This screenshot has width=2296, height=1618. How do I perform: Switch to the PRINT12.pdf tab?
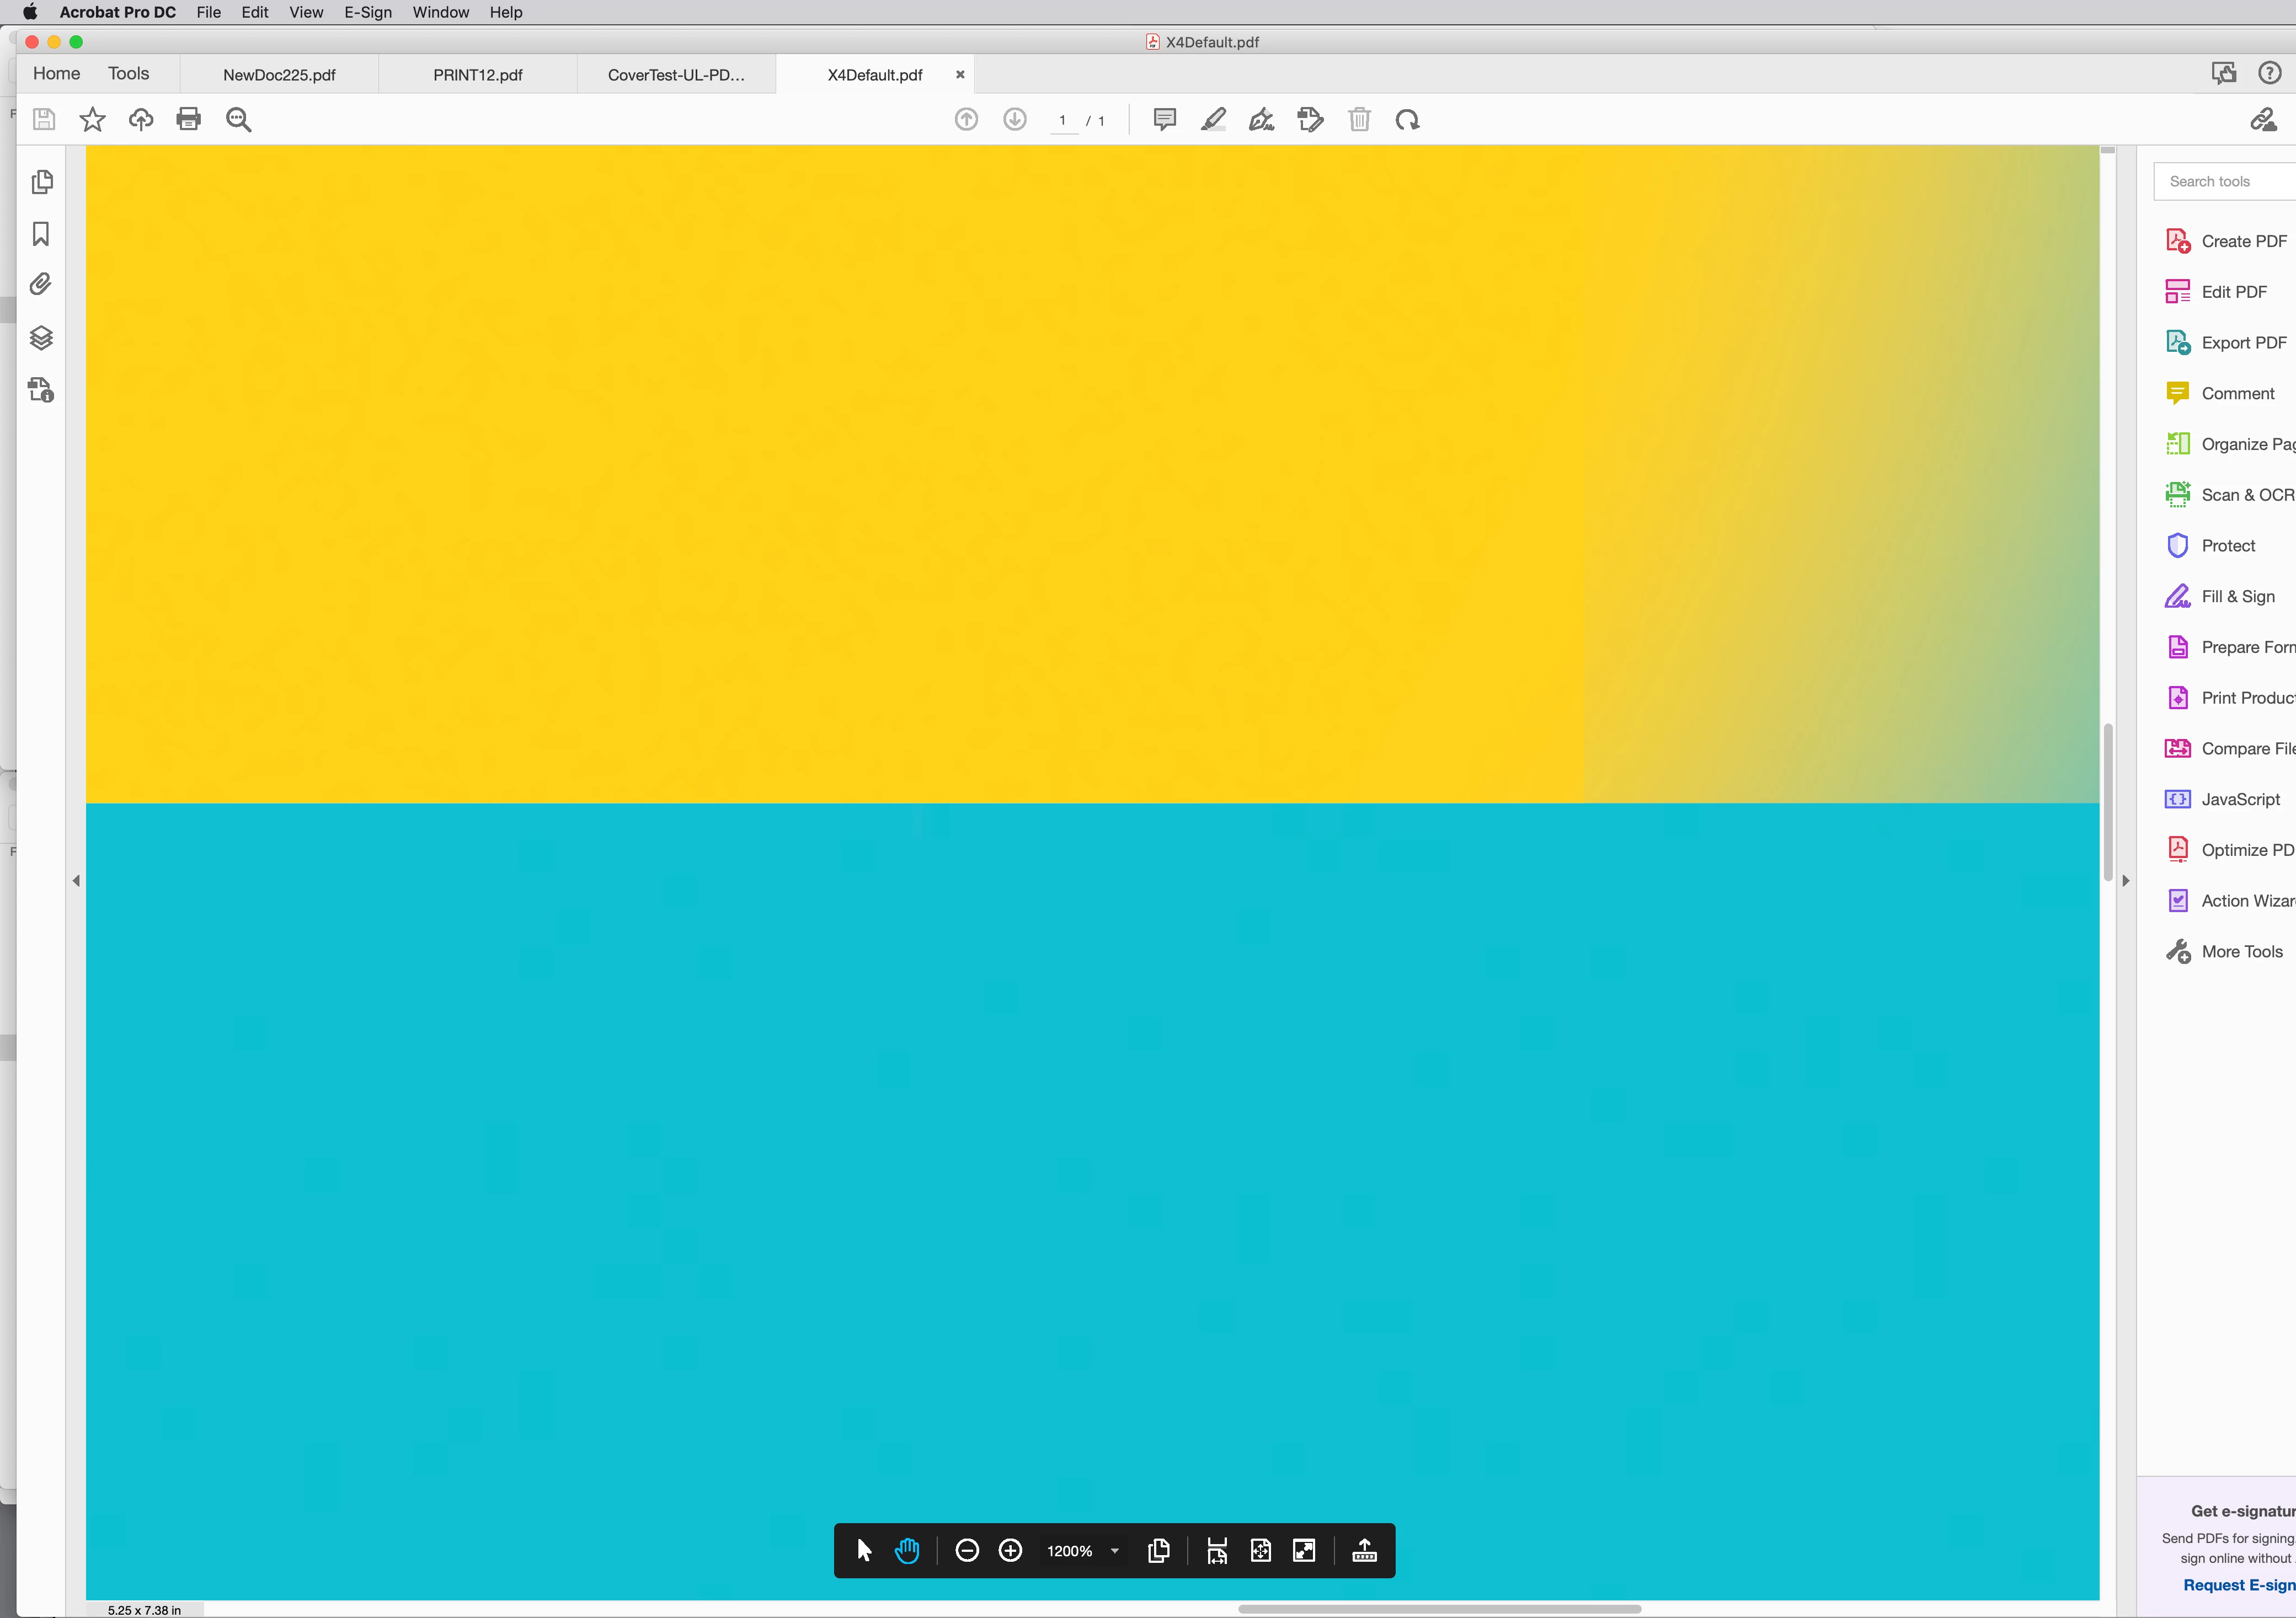477,75
